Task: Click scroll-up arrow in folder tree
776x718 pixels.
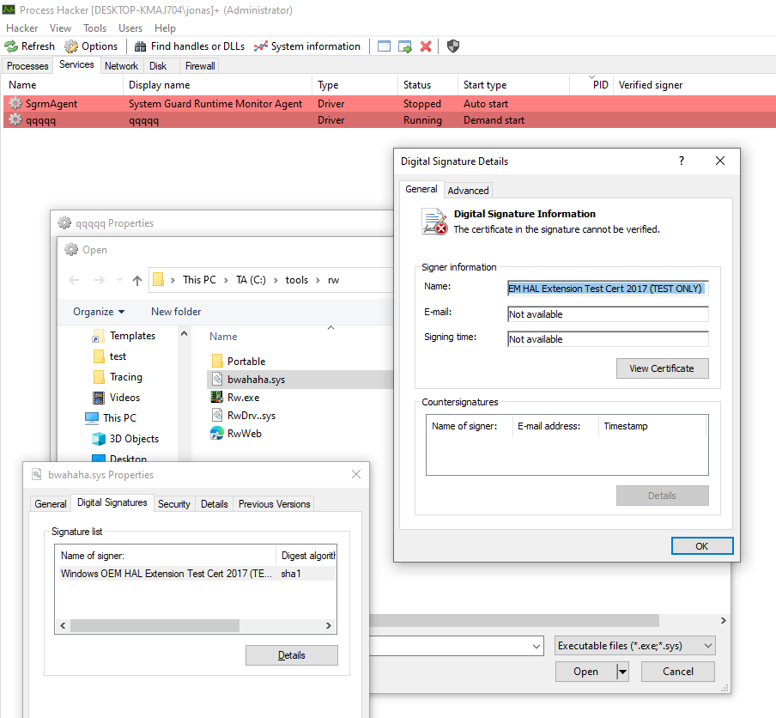Action: tap(184, 334)
